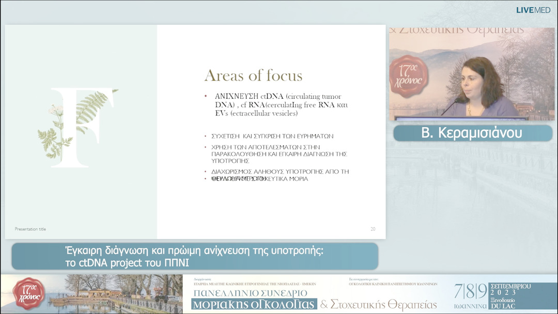Screen dimensions: 558x314
Task: Click the red 17ος χρόνος seal beside the speaker
Action: click(409, 76)
